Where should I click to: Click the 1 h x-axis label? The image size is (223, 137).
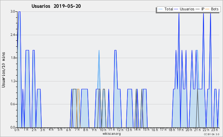[26, 130]
